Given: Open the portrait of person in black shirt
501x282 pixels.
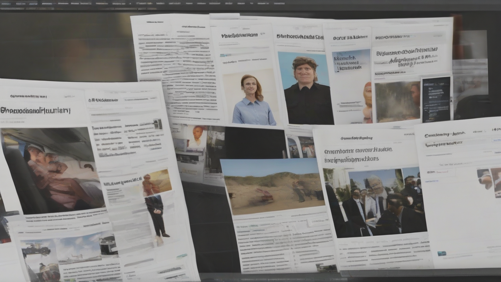Looking at the screenshot, I should (306, 89).
